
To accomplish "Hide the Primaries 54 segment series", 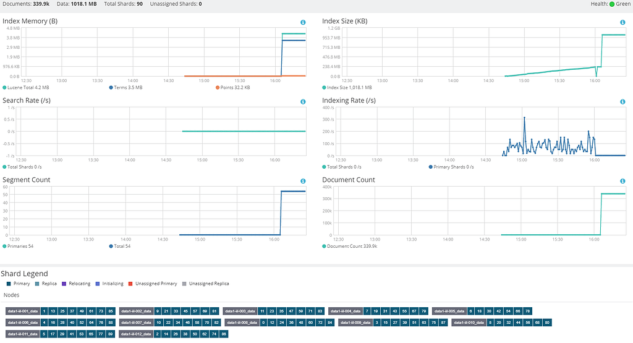I will [18, 246].
